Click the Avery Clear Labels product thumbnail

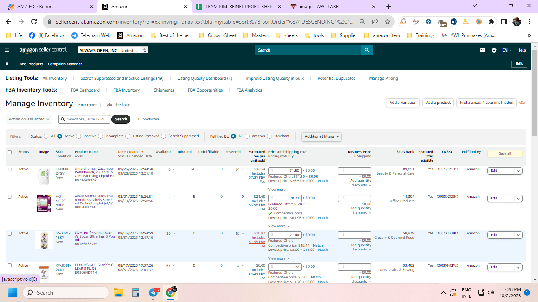(x=44, y=204)
